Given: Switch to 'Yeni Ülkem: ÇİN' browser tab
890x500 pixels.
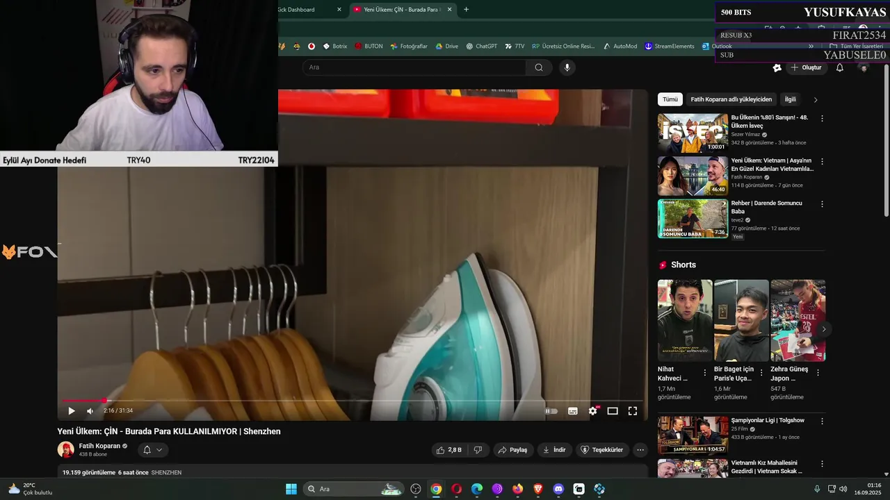Looking at the screenshot, I should (x=402, y=10).
